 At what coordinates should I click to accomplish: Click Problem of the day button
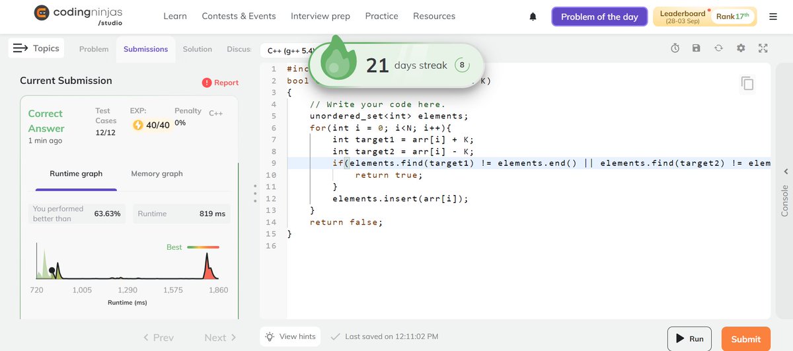599,17
